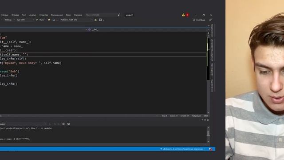284x160 pixels.
Task: Click the .name = name_ code line
Action: click(x=12, y=46)
